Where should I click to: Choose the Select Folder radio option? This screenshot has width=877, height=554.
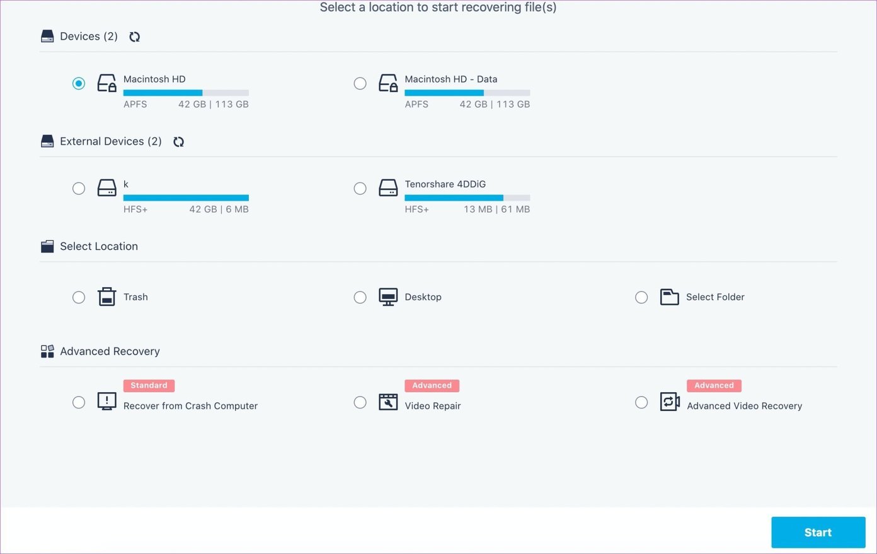pos(641,297)
